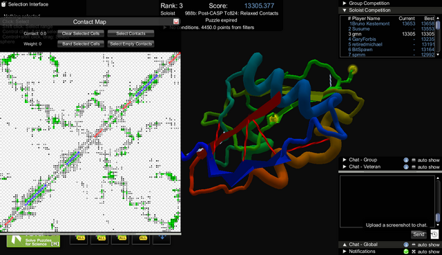442x255 pixels.
Task: Open the Chat - Veteran info icon
Action: pos(406,167)
